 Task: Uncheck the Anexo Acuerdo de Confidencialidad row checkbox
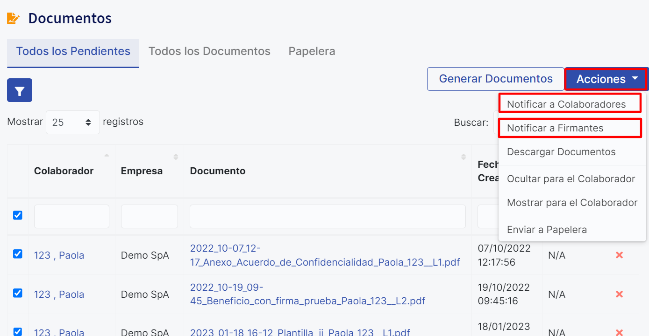pyautogui.click(x=18, y=254)
